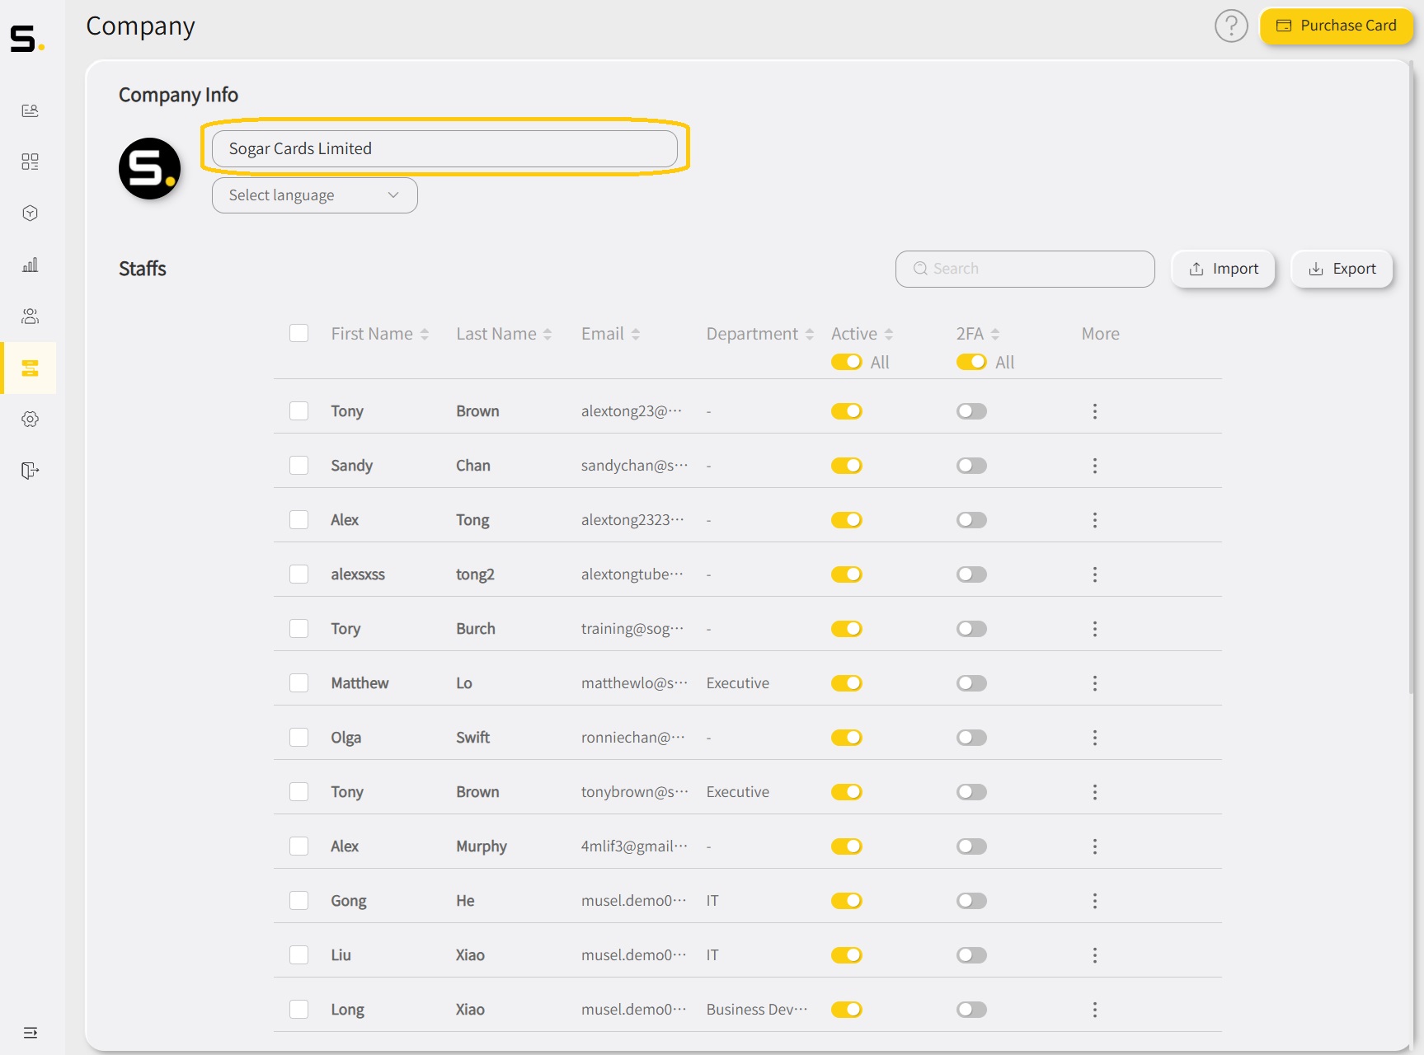Open the dashboard grid sidebar icon
This screenshot has height=1055, width=1424.
point(31,162)
